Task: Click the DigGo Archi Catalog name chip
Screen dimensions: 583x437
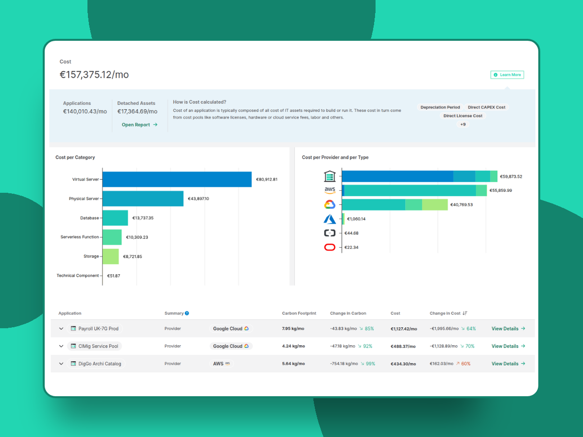Action: pyautogui.click(x=96, y=364)
